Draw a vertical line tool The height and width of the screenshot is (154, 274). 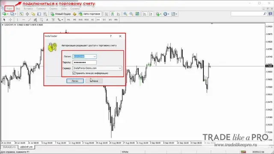coord(17,20)
